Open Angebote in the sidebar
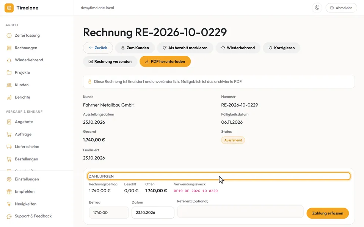 [x=24, y=122]
